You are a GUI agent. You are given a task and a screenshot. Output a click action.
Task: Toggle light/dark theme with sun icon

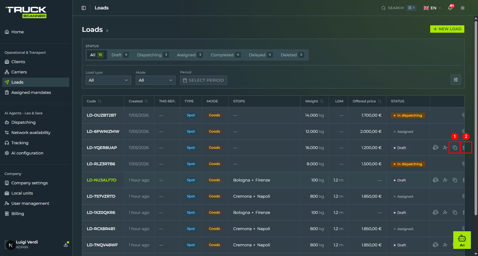pyautogui.click(x=463, y=8)
